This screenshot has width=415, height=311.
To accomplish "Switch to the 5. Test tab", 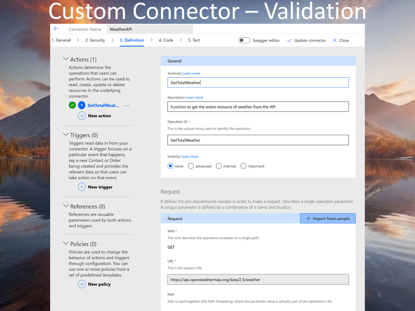I will tap(194, 40).
